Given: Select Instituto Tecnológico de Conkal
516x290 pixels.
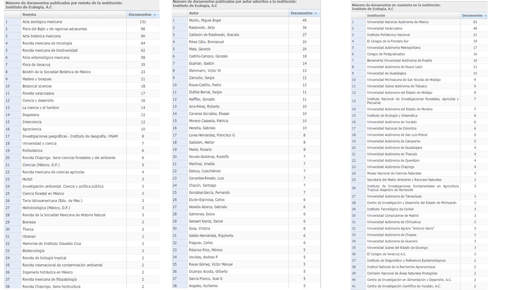Looking at the screenshot, I should (x=419, y=209).
